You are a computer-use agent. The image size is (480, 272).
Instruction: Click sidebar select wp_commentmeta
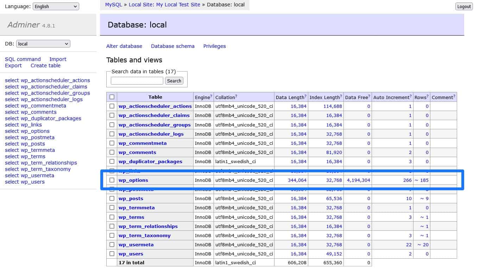[x=36, y=106]
